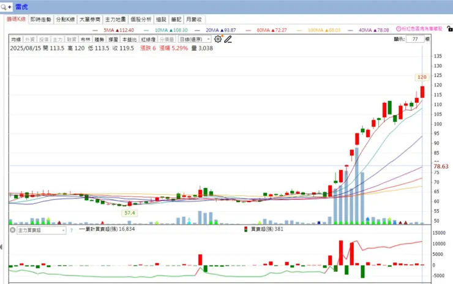The height and width of the screenshot is (284, 453).
Task: Open the 個股分析 tab
Action: (141, 20)
